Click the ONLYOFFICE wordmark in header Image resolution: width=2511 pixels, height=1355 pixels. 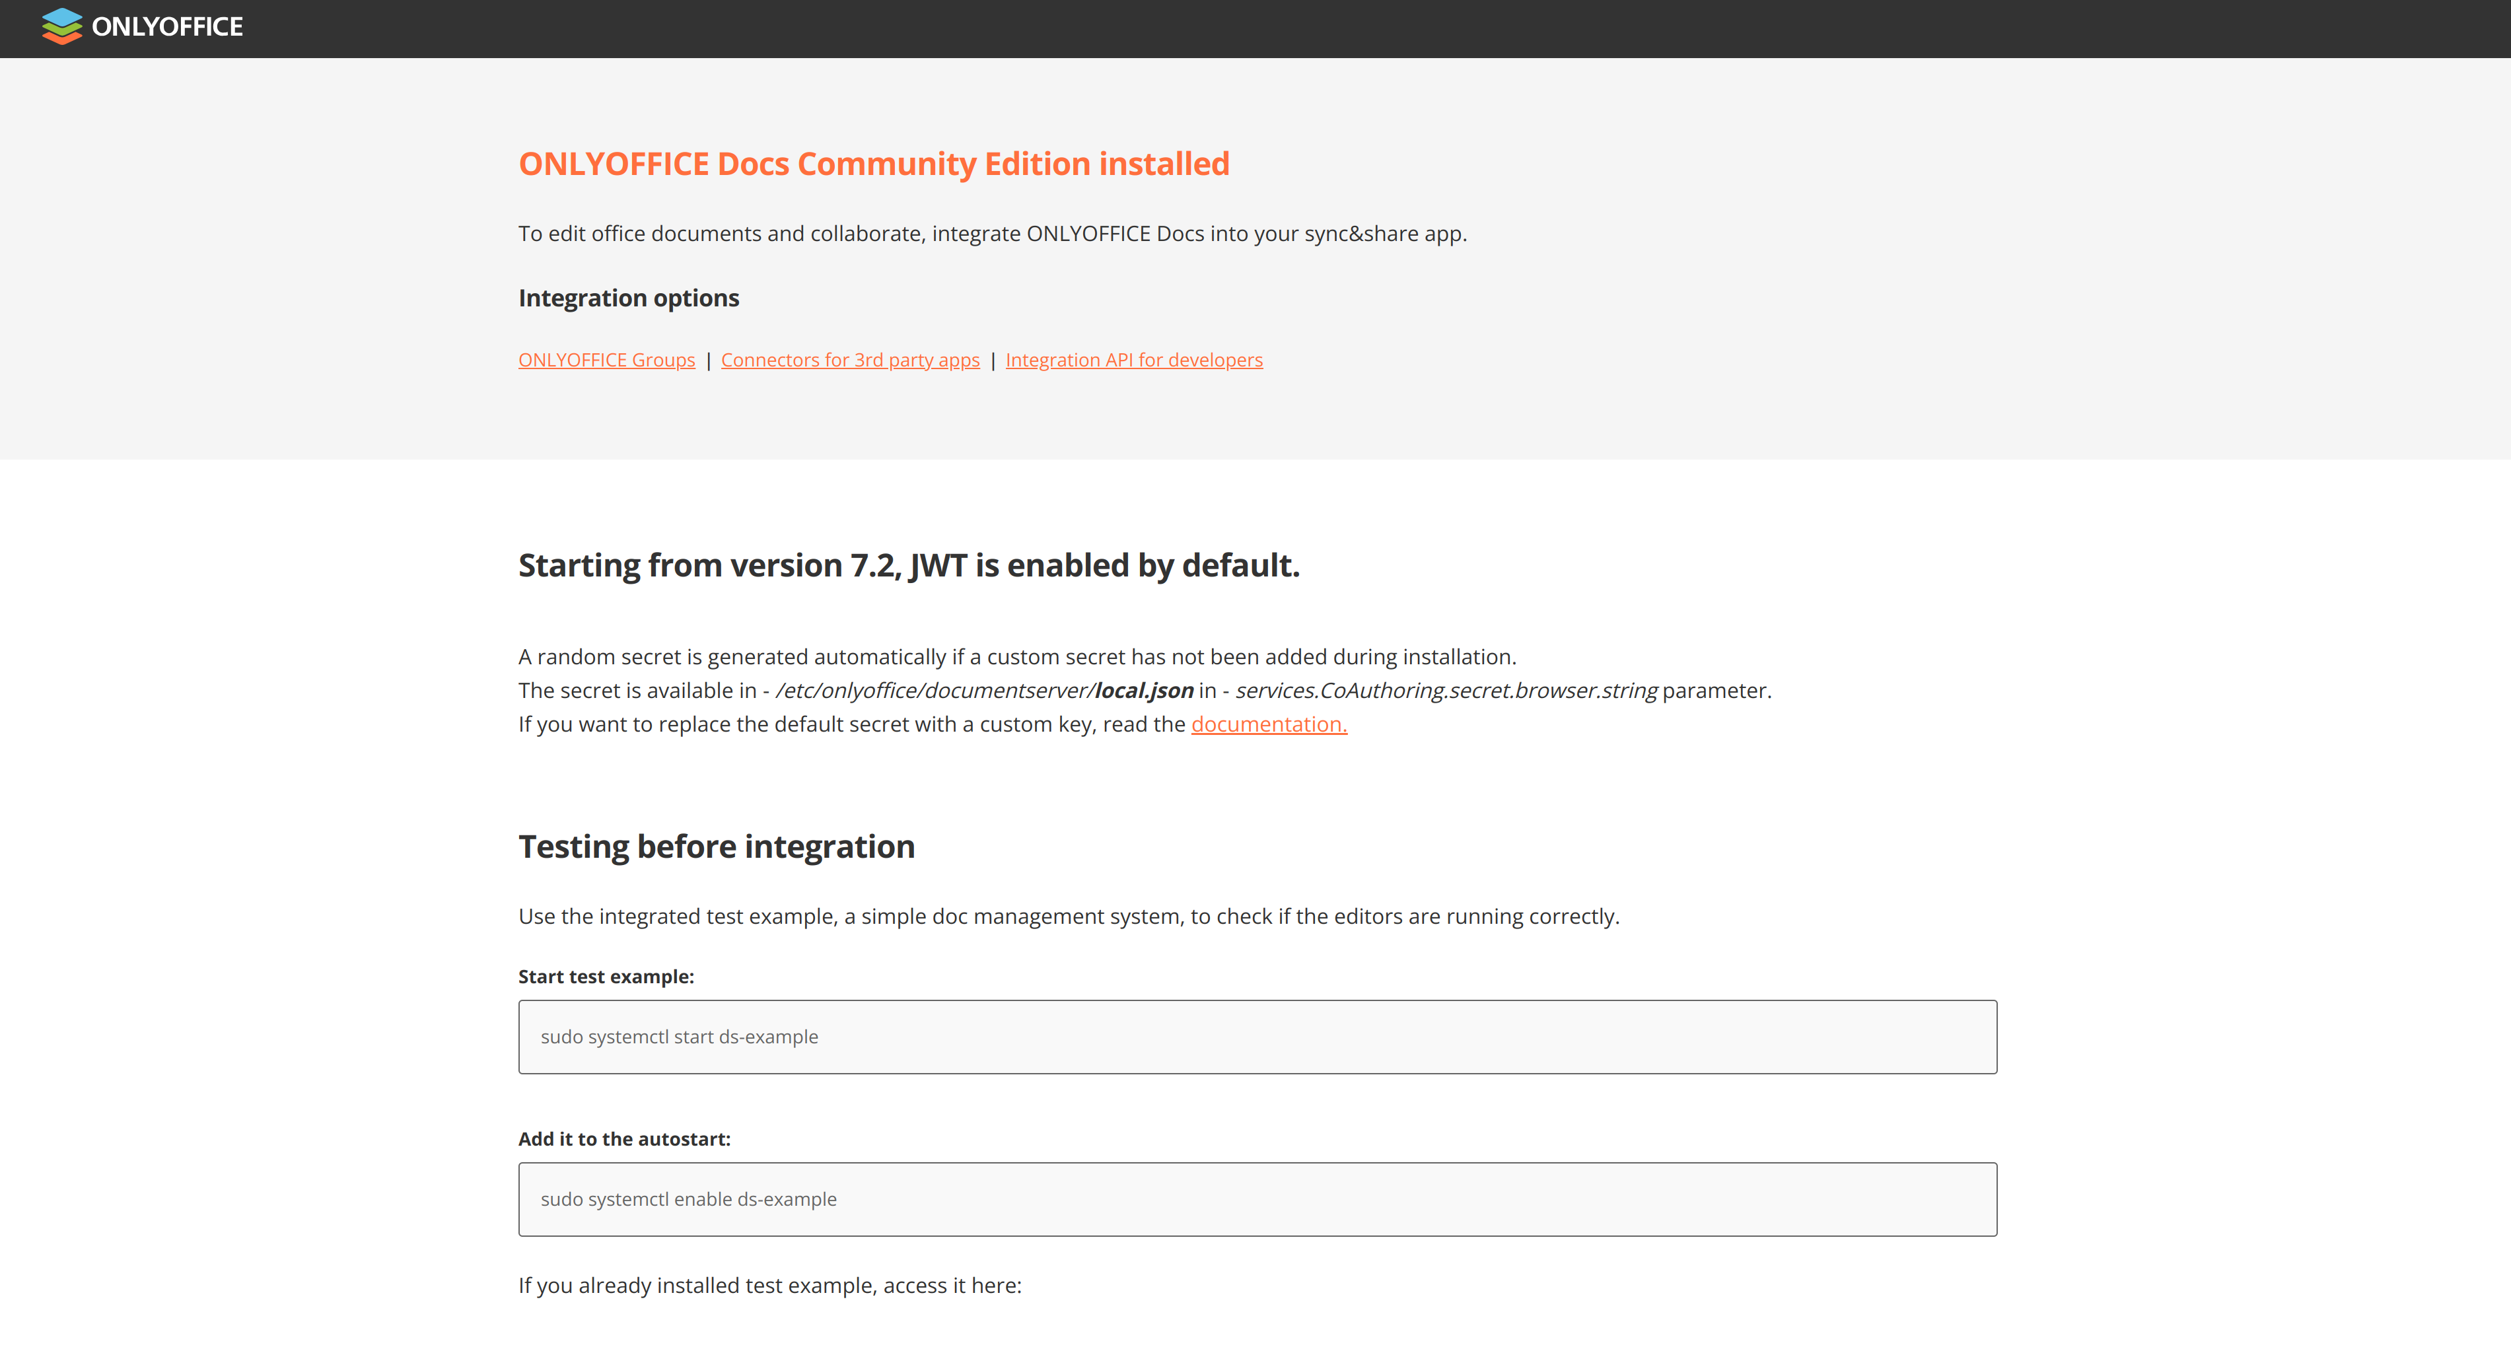pos(166,26)
